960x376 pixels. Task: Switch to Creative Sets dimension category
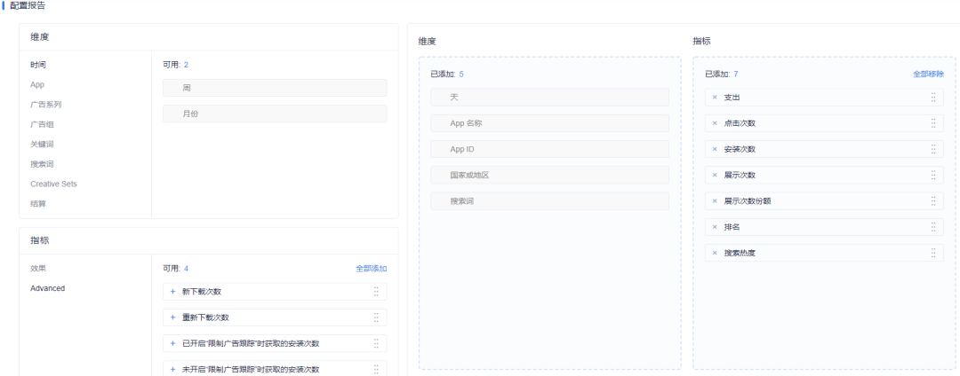click(53, 184)
